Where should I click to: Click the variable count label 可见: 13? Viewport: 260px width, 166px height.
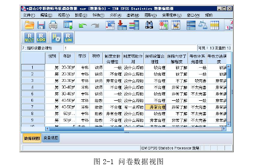(x=214, y=48)
